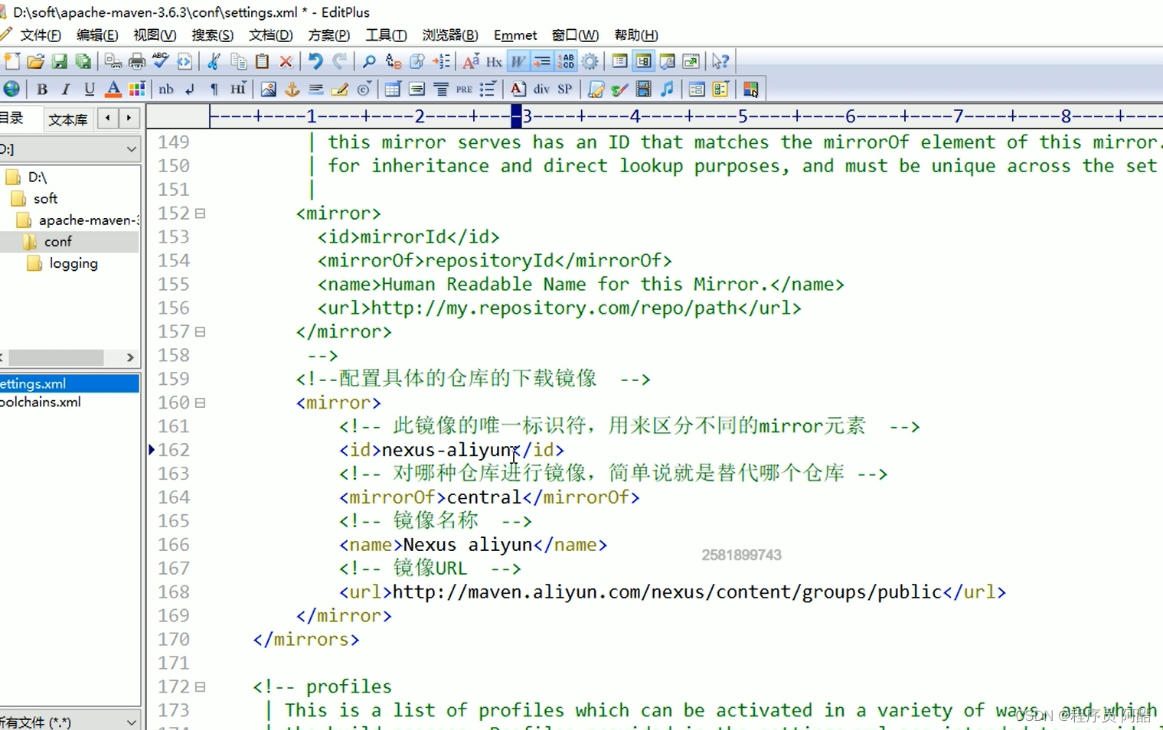Open Print Preview from toolbar
The height and width of the screenshot is (730, 1163).
tap(113, 61)
